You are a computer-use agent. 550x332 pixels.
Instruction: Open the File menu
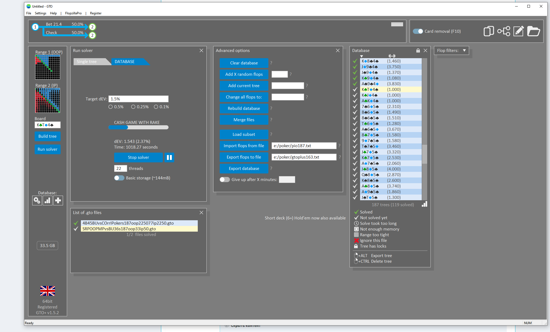29,13
